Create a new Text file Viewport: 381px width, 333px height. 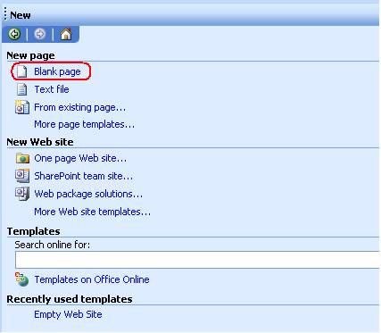click(x=52, y=89)
